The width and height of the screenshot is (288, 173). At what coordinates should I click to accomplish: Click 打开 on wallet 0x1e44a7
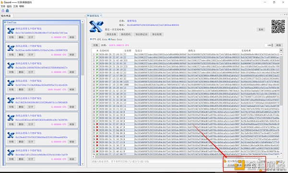[x=31, y=159]
